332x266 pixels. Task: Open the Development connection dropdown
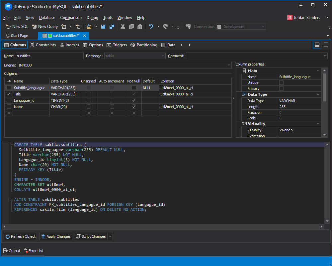click(x=263, y=27)
